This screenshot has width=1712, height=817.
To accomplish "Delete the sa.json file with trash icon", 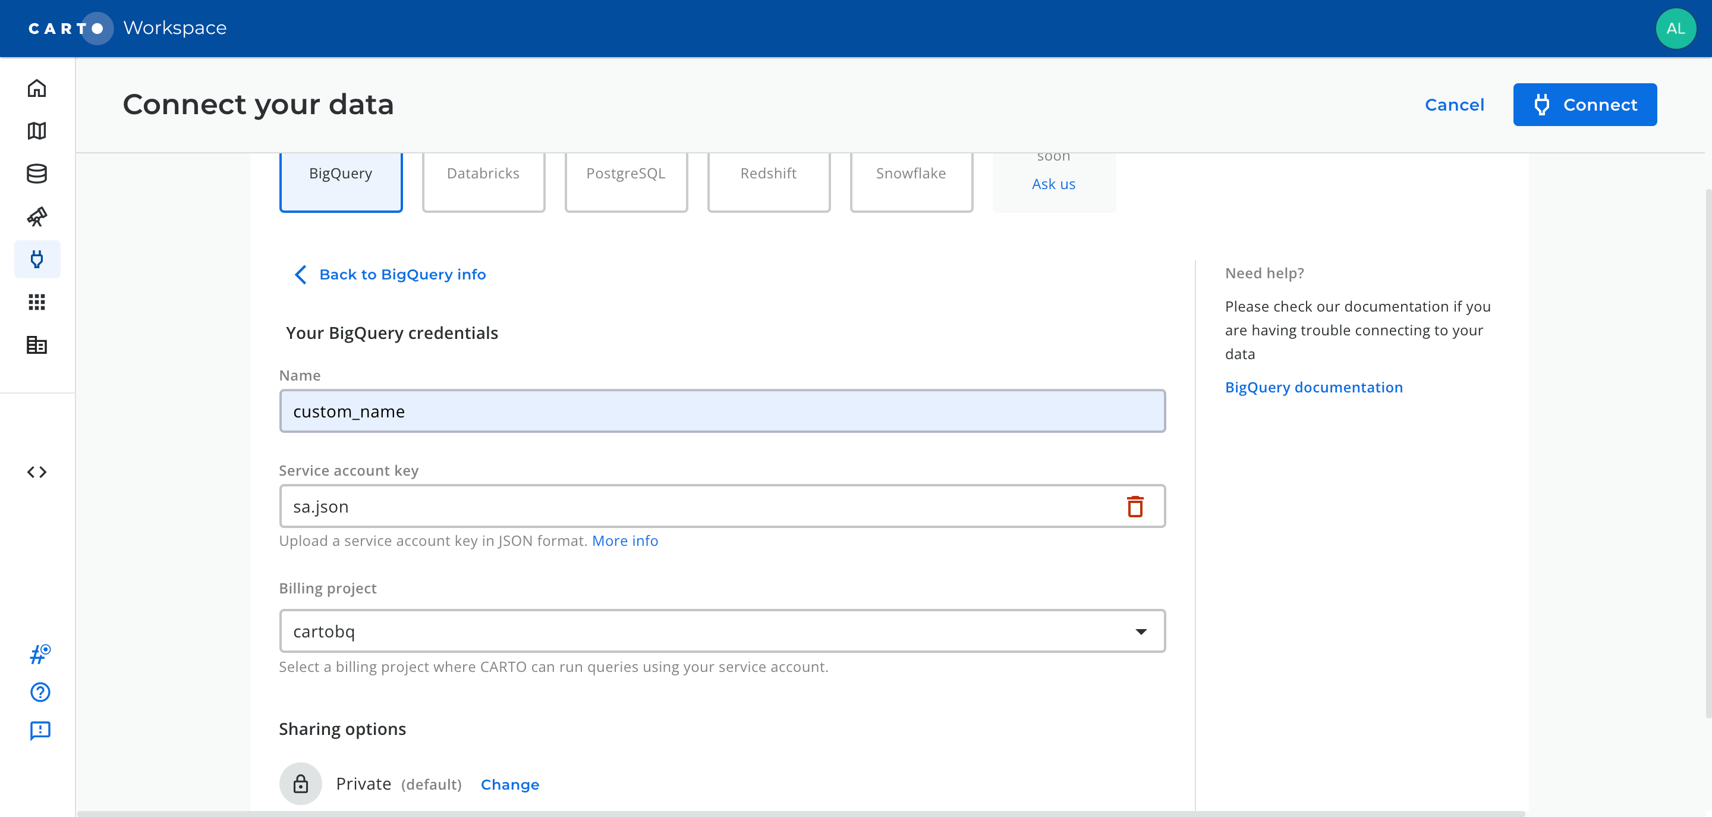I will (1135, 507).
